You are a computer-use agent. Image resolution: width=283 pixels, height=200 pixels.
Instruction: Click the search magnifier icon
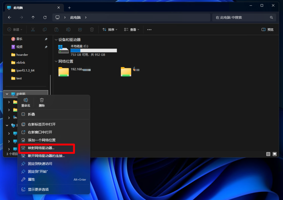[271, 18]
